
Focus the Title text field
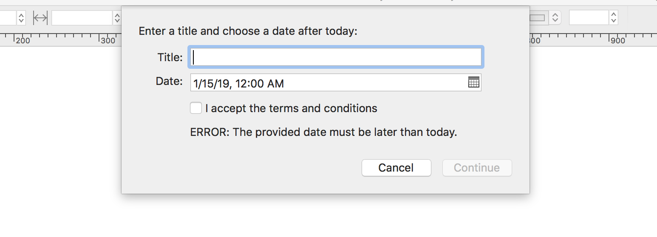pos(336,57)
